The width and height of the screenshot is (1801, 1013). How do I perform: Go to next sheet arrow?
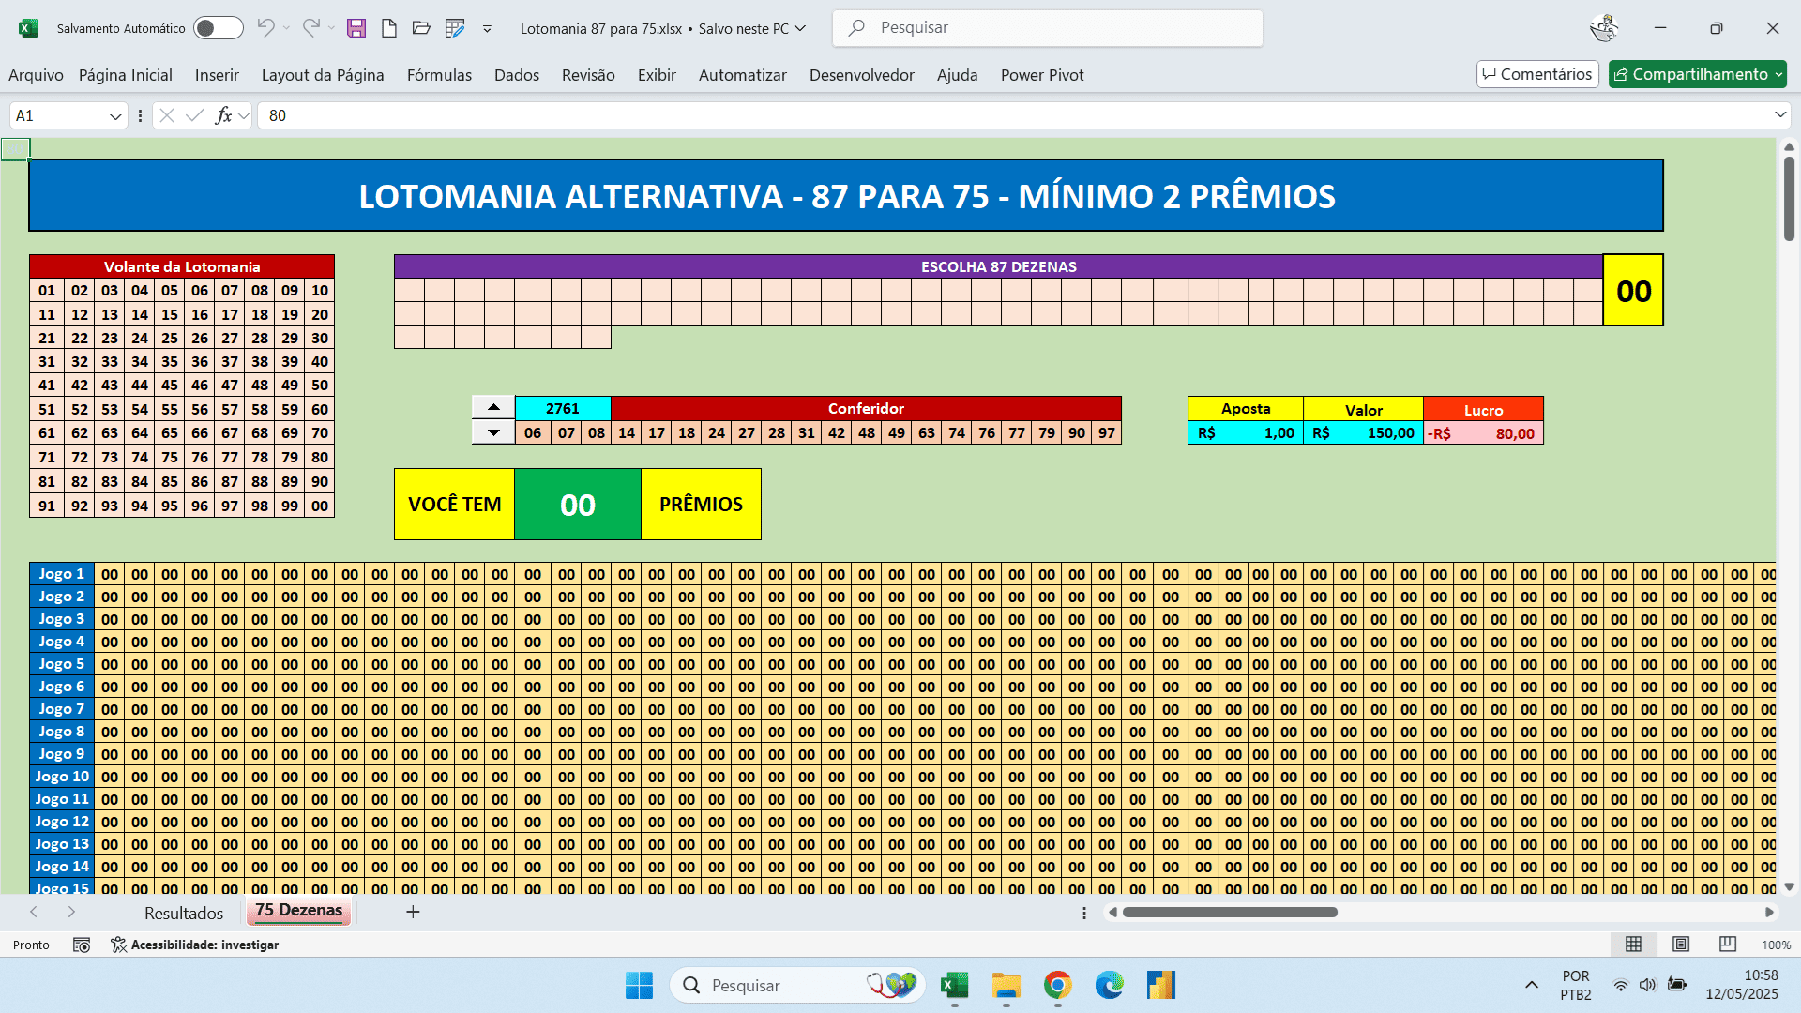[71, 912]
